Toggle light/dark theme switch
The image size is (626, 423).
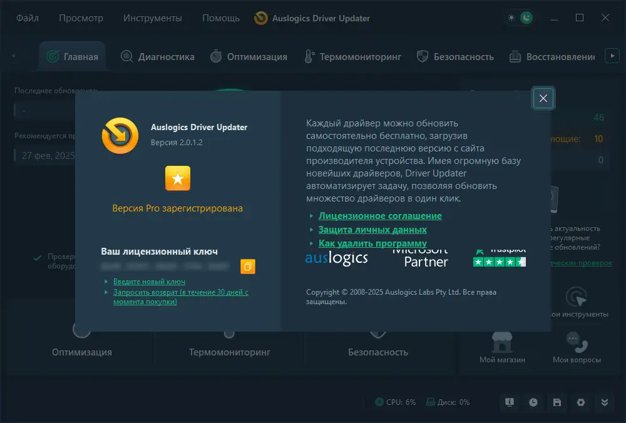[x=520, y=18]
